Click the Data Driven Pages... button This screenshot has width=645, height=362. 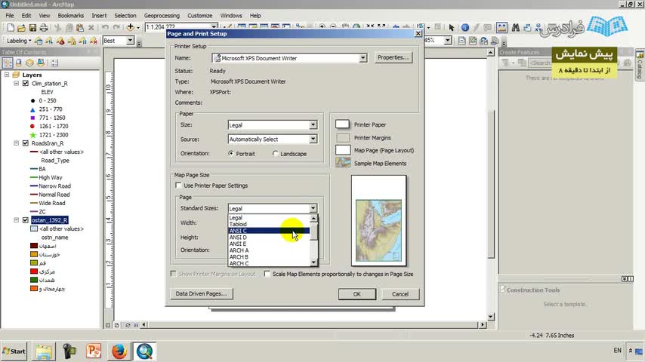tap(201, 294)
